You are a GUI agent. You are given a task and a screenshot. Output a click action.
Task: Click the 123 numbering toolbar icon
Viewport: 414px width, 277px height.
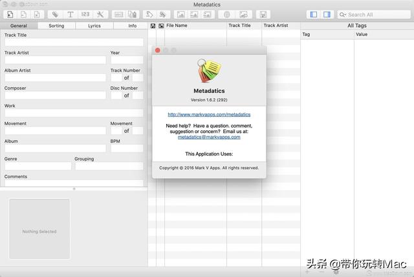85,14
